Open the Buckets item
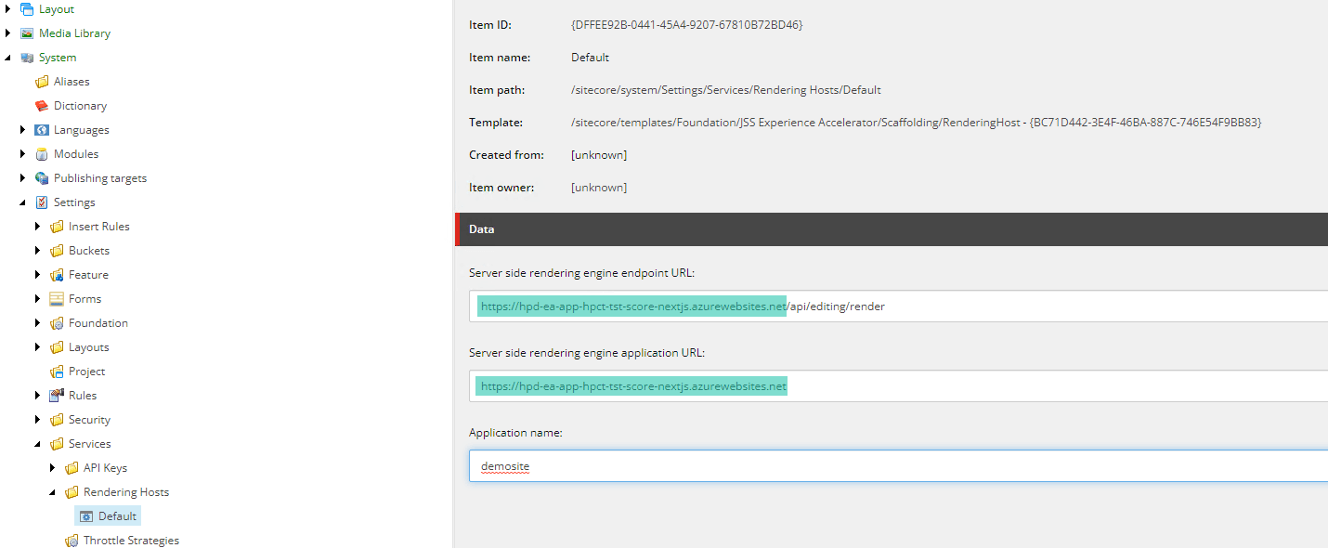Screen dimensions: 1328x548 [x=90, y=250]
